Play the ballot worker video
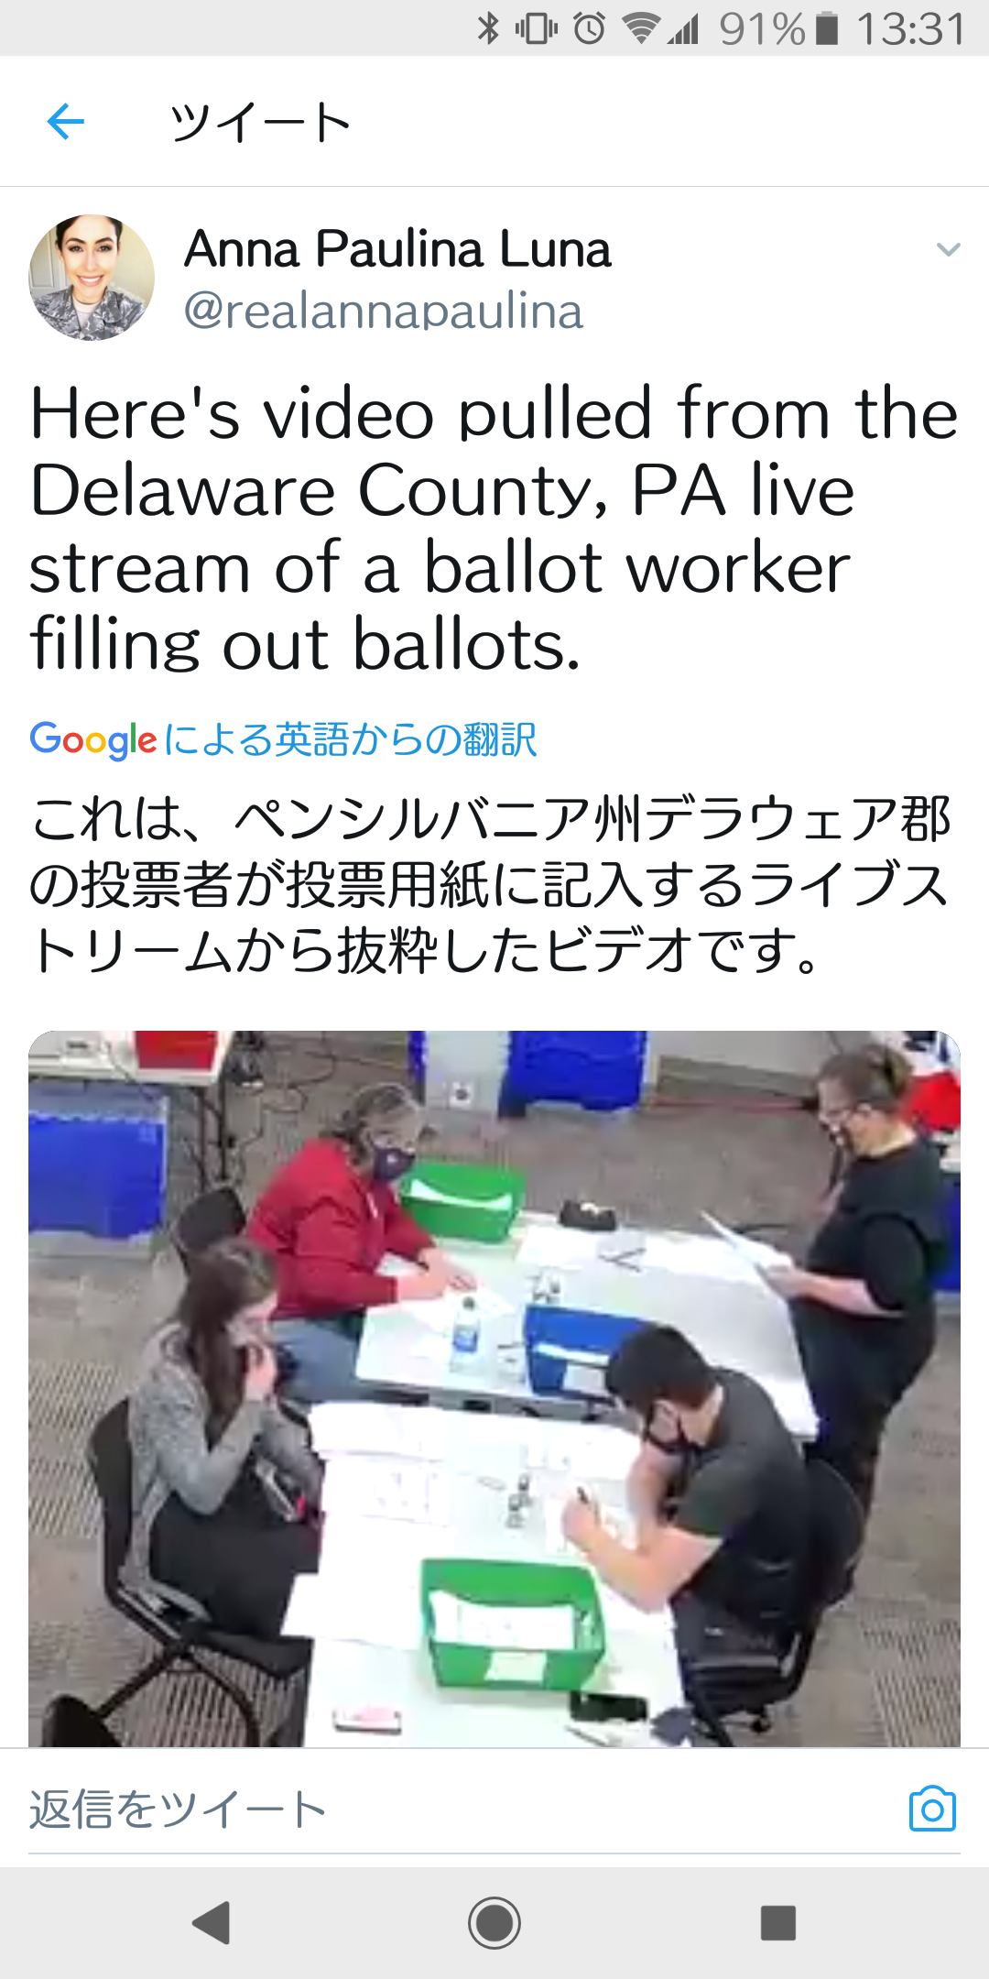Image resolution: width=989 pixels, height=1979 pixels. (x=494, y=1388)
